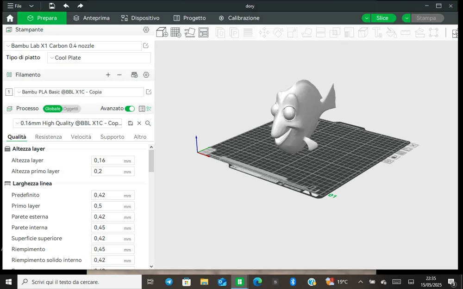Open the Bambu PLA Basic filament dropdown

79,92
